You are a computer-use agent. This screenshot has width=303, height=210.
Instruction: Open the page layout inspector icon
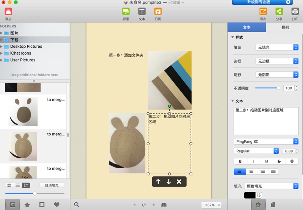[x=273, y=205]
